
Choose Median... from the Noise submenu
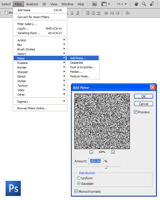pyautogui.click(x=82, y=72)
